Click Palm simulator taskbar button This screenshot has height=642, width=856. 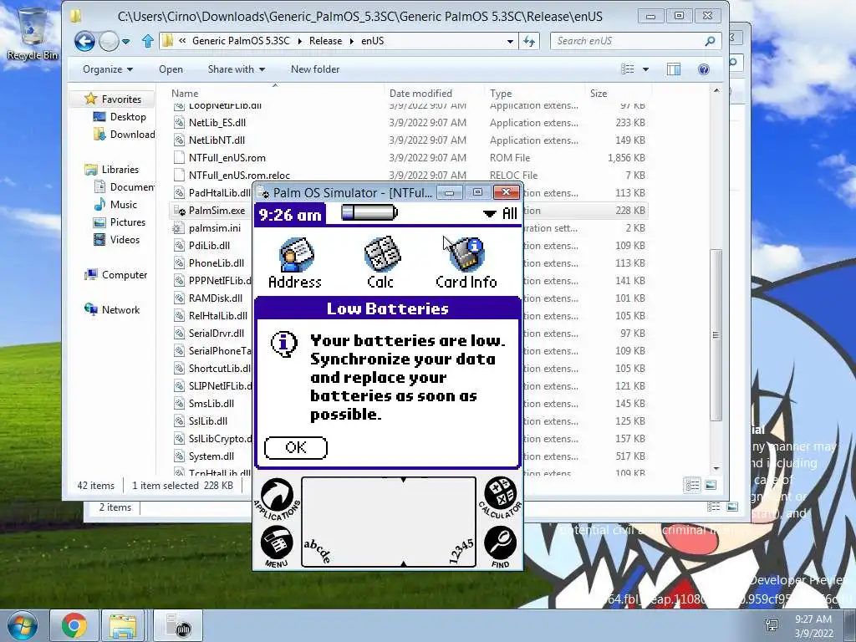(178, 625)
